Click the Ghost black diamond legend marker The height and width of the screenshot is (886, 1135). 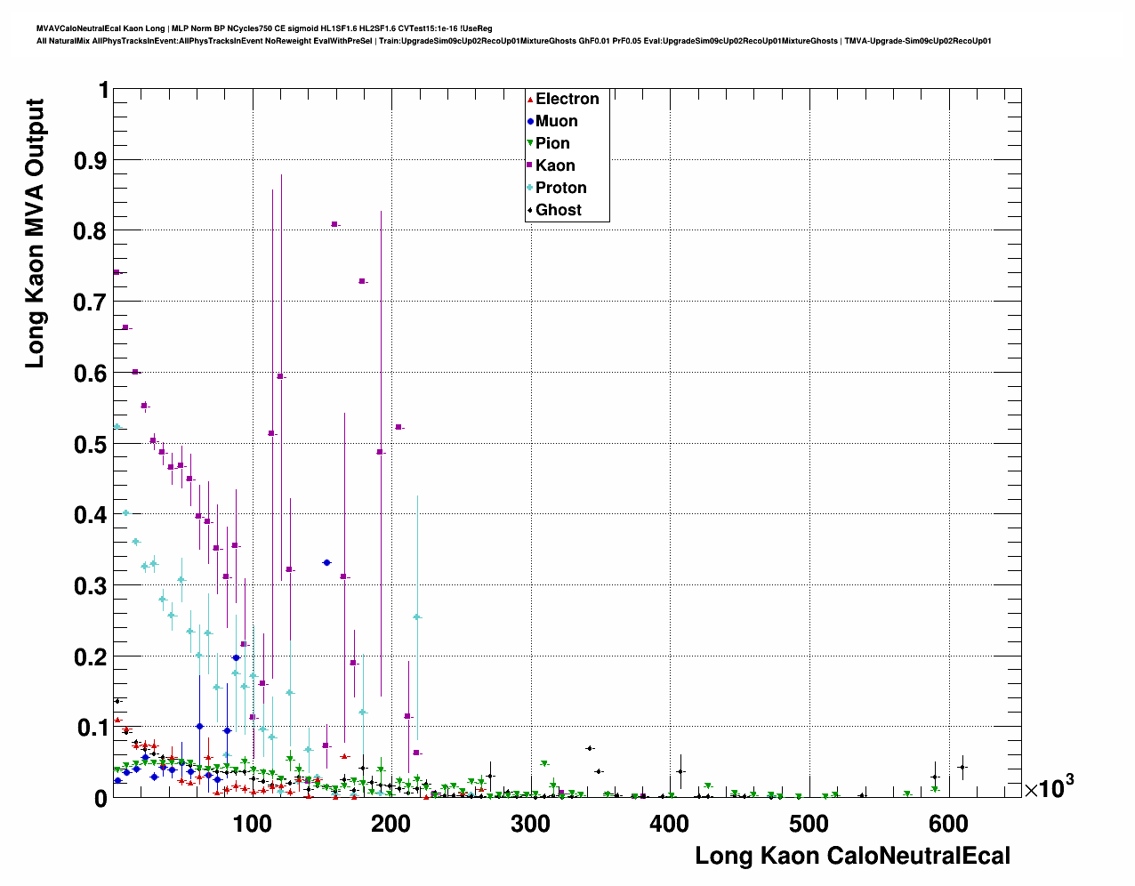pyautogui.click(x=530, y=211)
